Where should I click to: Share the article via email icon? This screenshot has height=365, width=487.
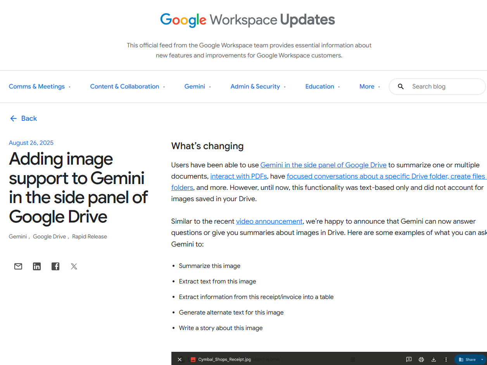[x=18, y=266]
